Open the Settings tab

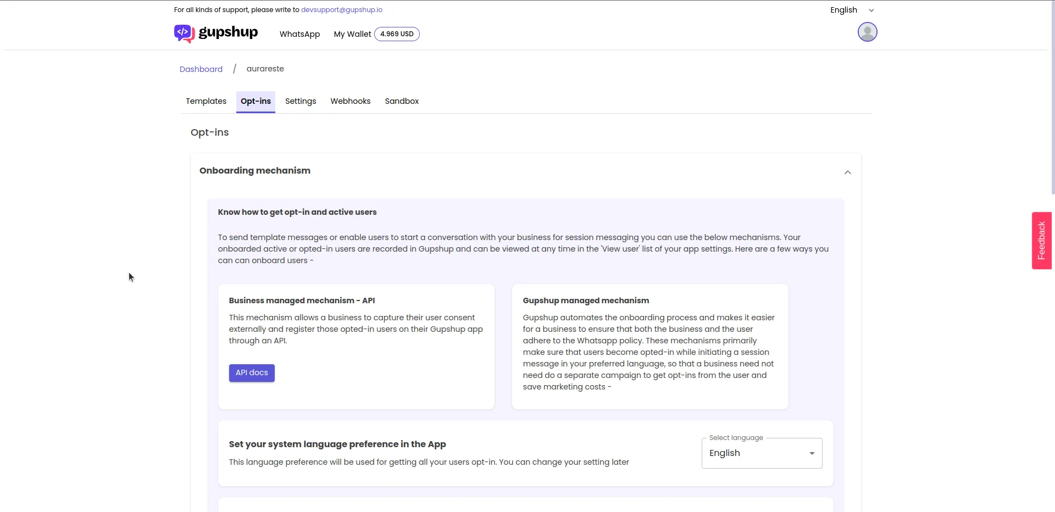tap(301, 101)
